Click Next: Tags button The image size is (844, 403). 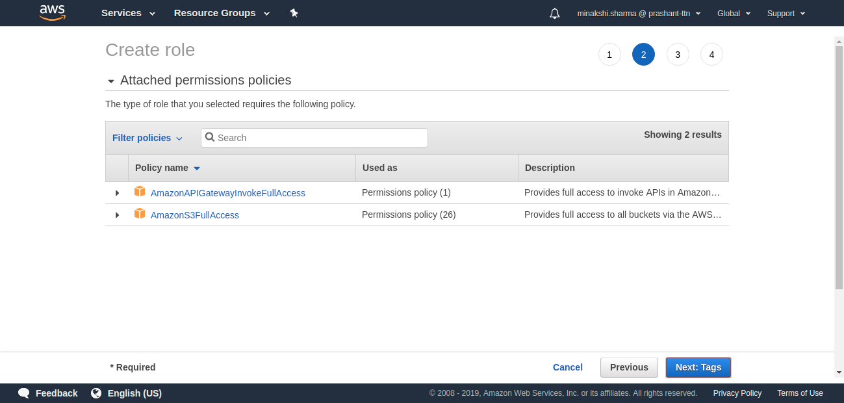[698, 367]
